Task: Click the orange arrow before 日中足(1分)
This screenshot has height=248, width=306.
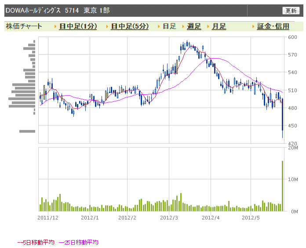Action: (55, 26)
